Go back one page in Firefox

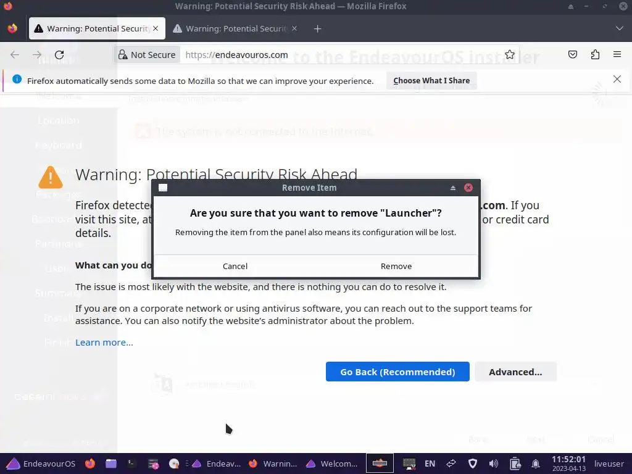coord(15,55)
